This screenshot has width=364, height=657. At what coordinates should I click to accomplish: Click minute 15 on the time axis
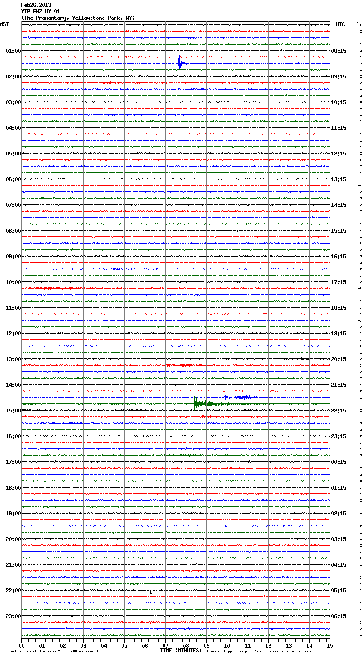click(330, 646)
